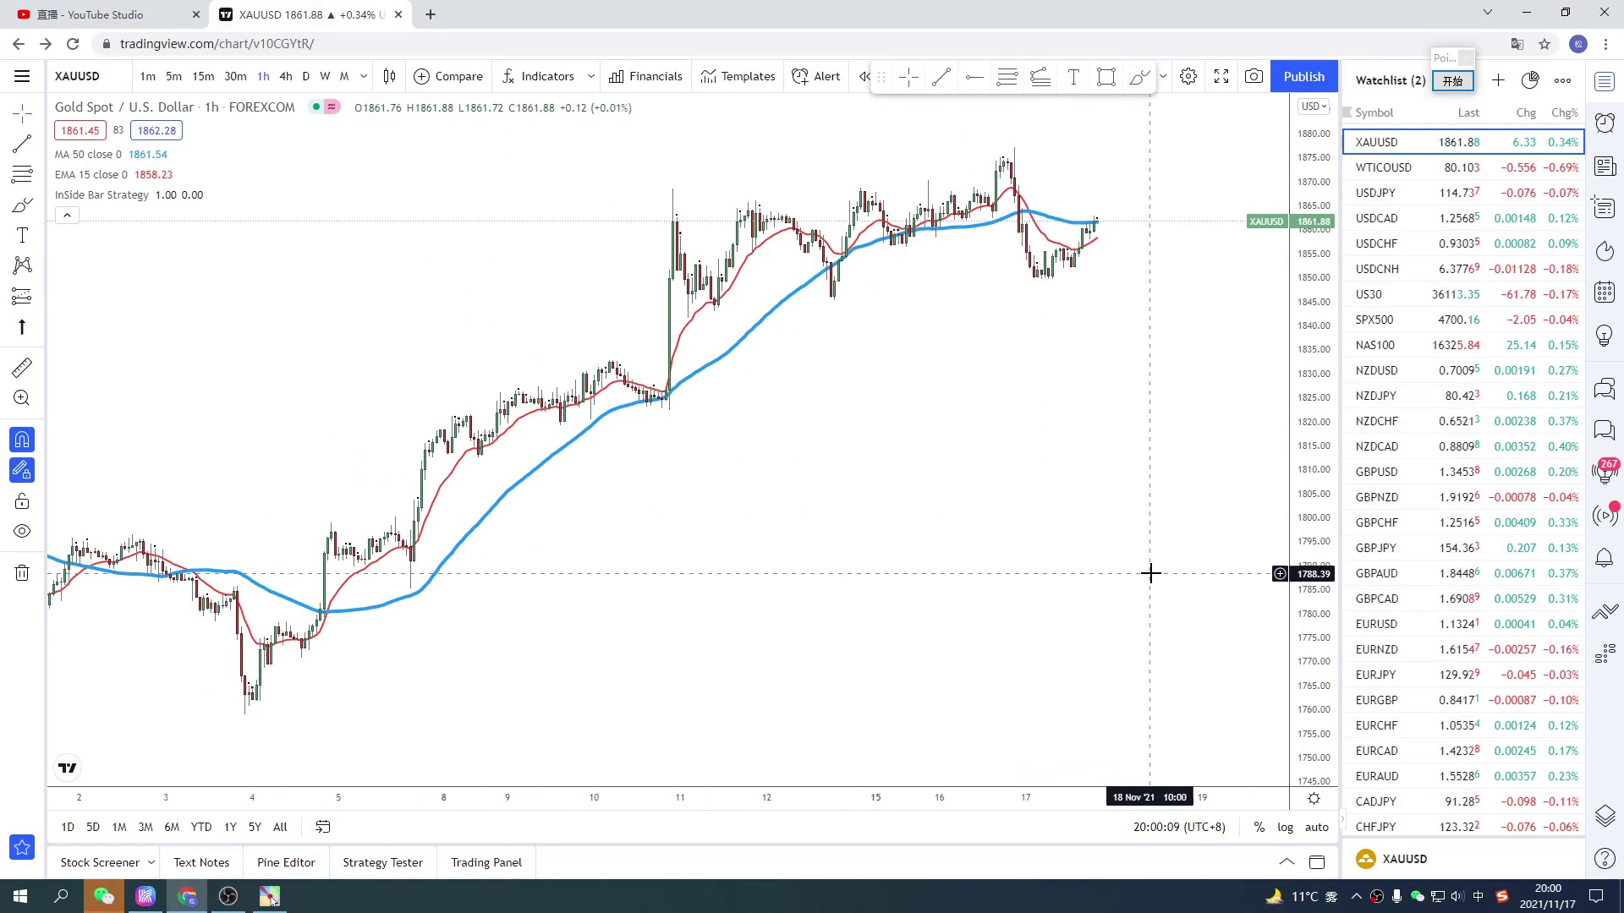1624x913 pixels.
Task: Take a chart snapshot with camera icon
Action: click(1254, 77)
